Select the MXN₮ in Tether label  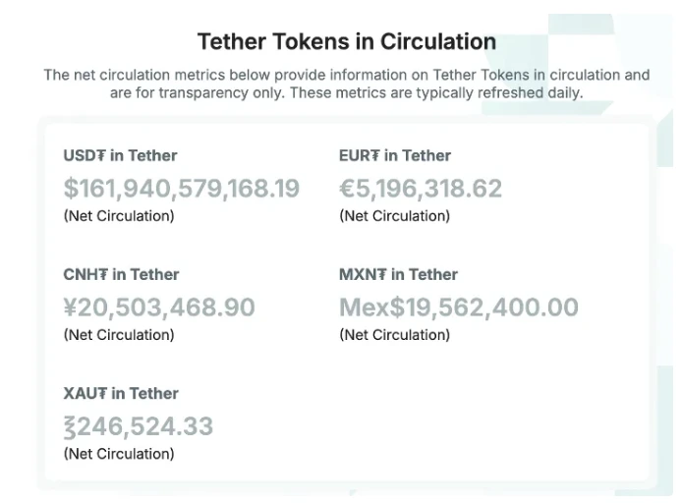[x=398, y=275]
